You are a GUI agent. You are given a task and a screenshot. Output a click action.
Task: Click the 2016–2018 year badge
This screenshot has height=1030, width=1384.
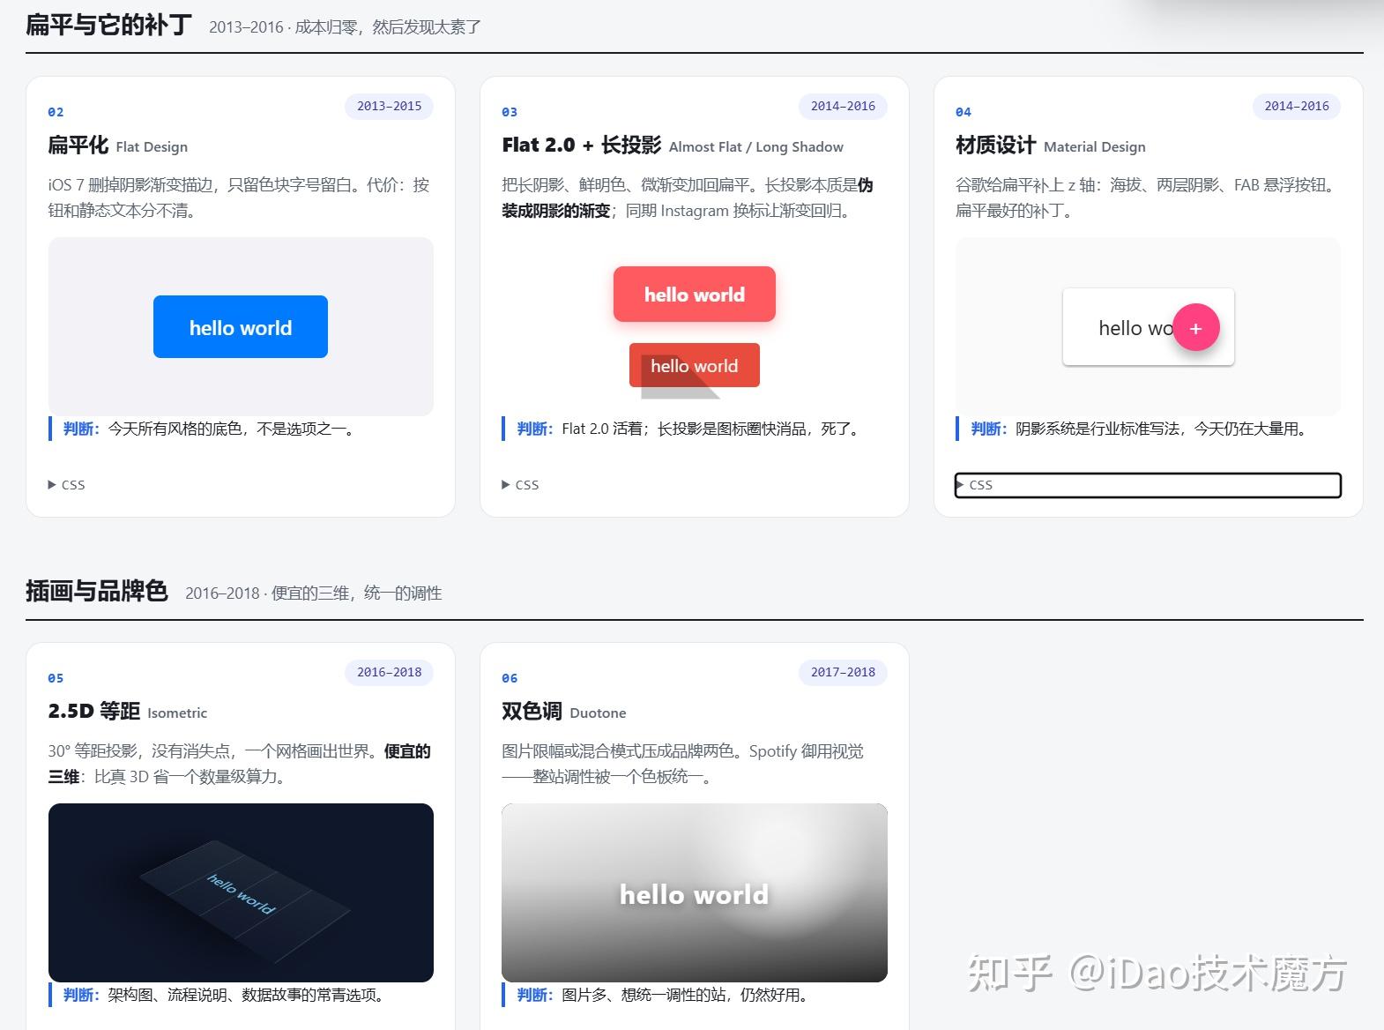coord(389,672)
